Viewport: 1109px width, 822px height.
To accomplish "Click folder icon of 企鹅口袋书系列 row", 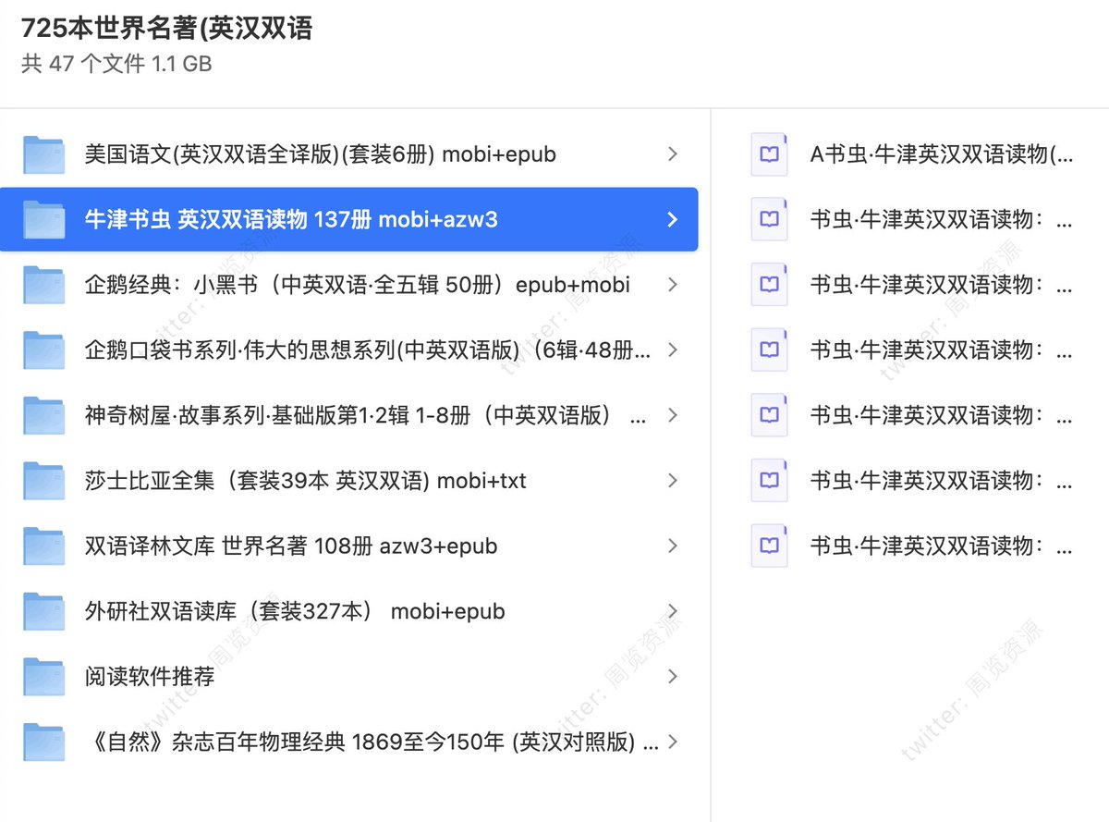I will coord(43,350).
